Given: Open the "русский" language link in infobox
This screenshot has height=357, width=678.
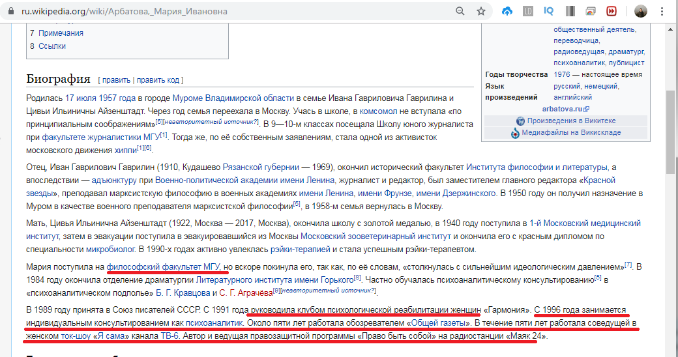Looking at the screenshot, I should [x=567, y=86].
